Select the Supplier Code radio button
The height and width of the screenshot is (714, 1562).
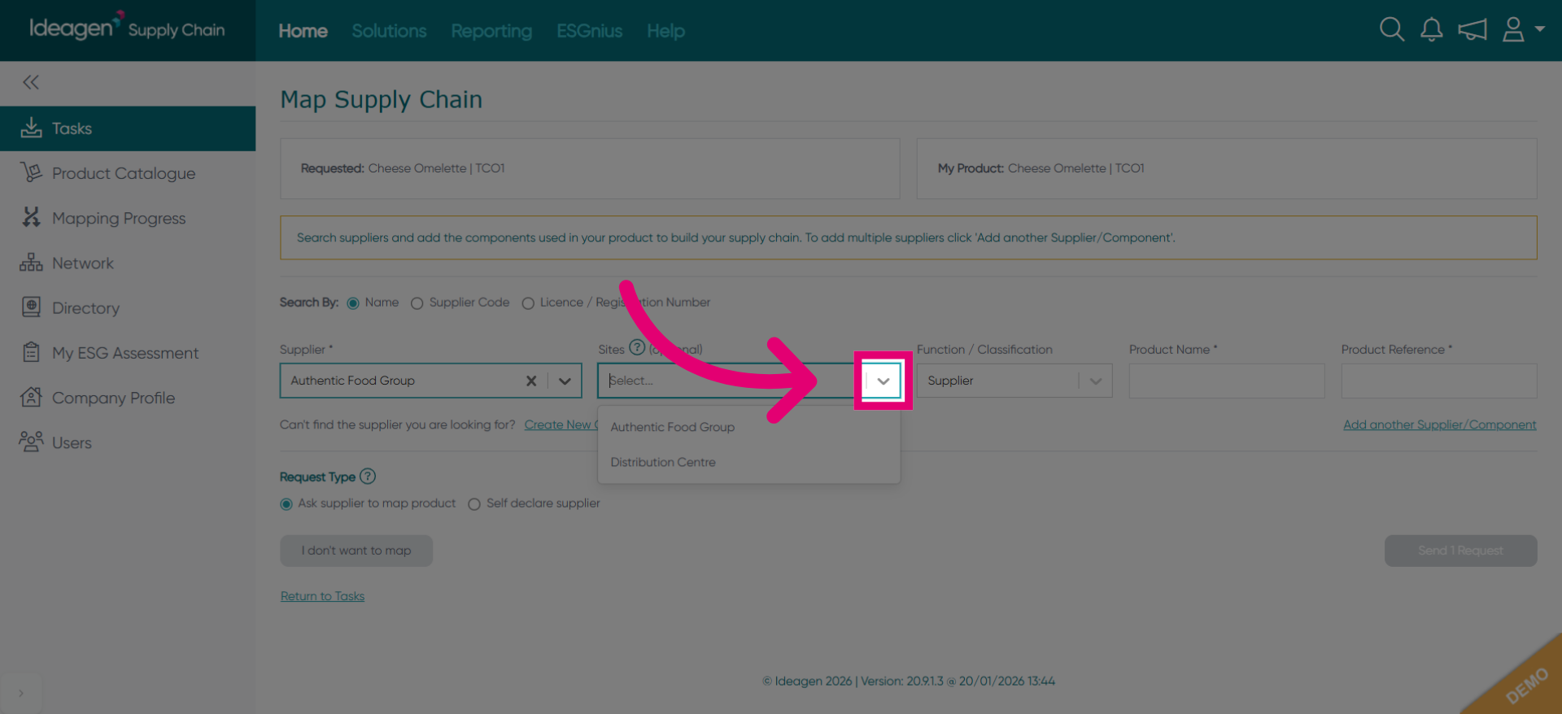point(417,303)
